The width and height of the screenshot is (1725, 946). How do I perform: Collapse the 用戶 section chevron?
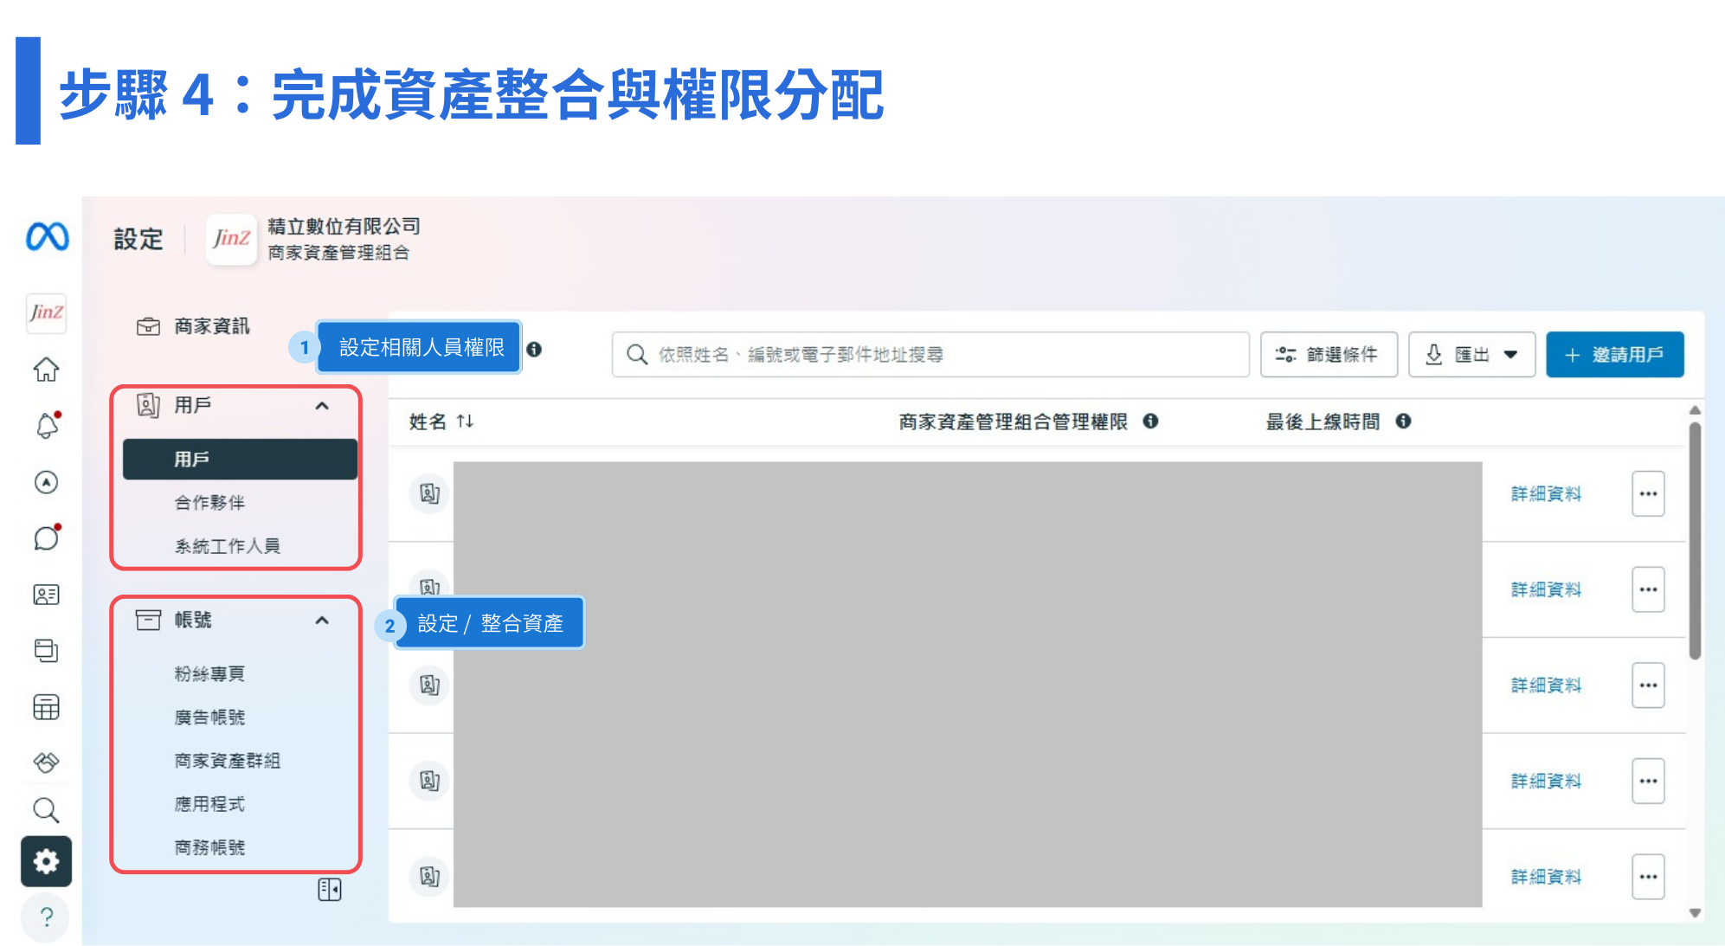[x=322, y=406]
